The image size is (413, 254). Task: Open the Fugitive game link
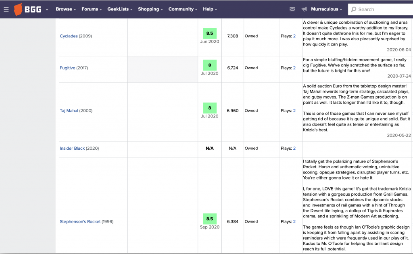point(67,68)
